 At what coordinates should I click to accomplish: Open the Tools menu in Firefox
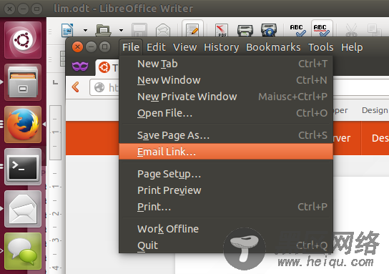tap(321, 47)
